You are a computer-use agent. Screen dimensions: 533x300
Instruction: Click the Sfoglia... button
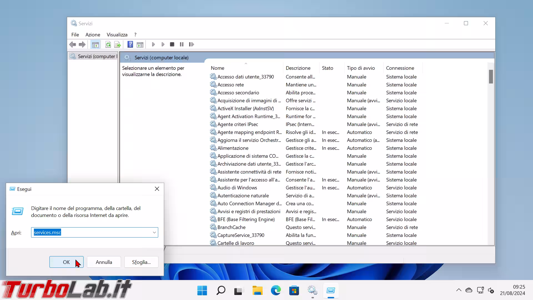[141, 262]
